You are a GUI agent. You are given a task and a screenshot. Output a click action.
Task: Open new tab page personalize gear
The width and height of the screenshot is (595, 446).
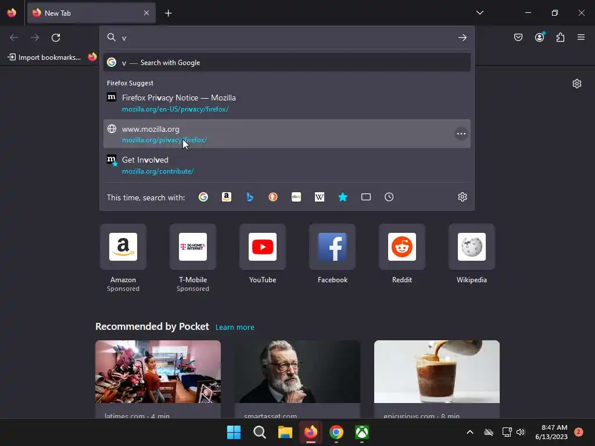(577, 84)
